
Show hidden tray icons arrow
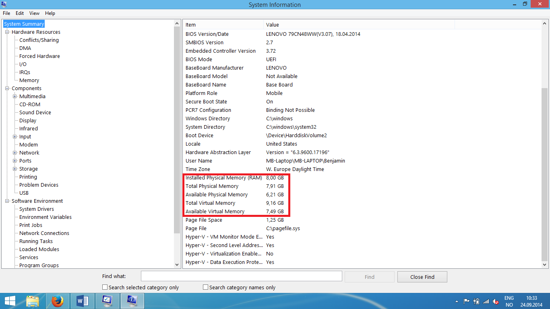pos(457,301)
